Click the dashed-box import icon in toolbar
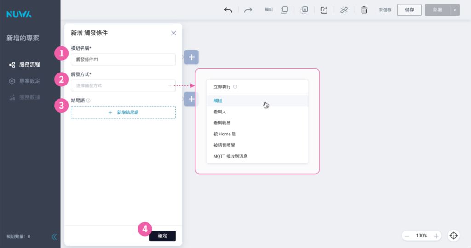 [x=304, y=10]
